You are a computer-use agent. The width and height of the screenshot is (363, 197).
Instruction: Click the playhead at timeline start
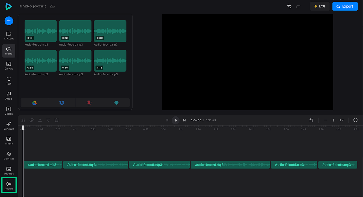click(x=23, y=128)
